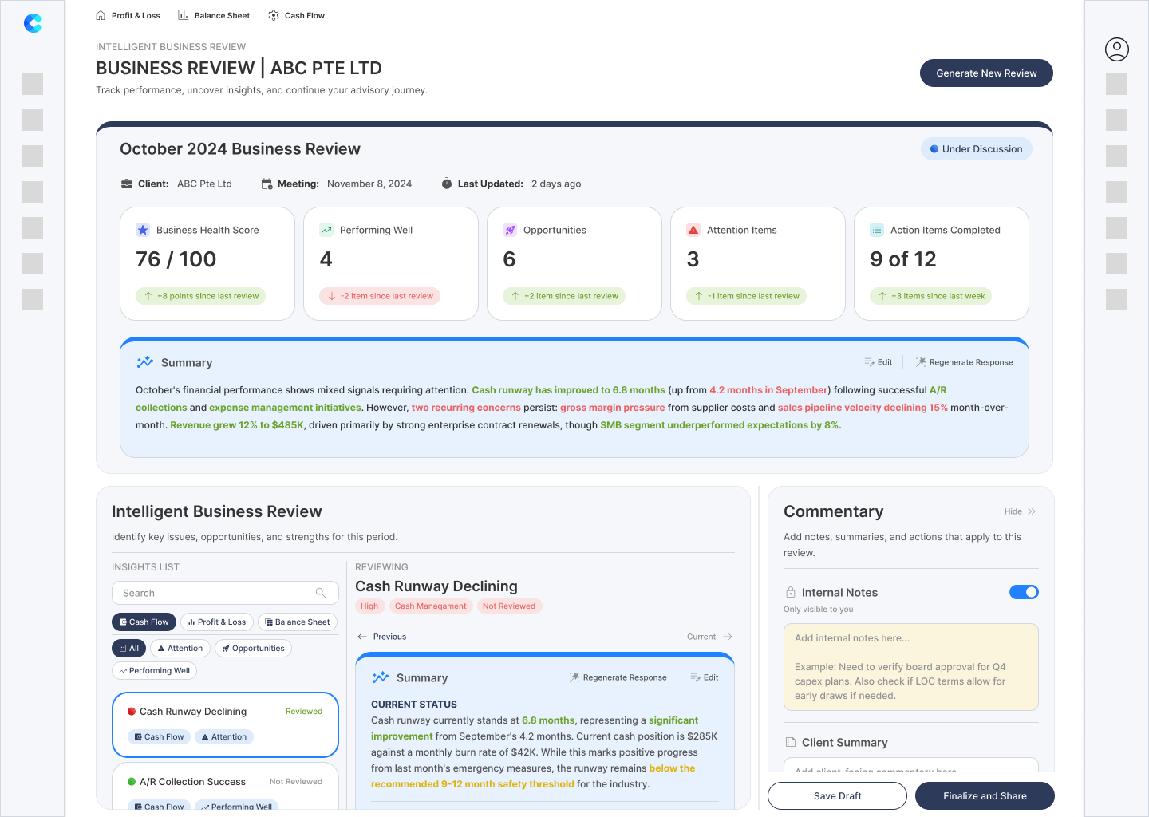
Task: Click the Internal Notes lock icon
Action: click(791, 592)
